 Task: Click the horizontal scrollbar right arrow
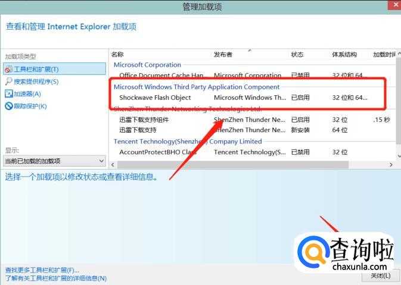[x=391, y=165]
